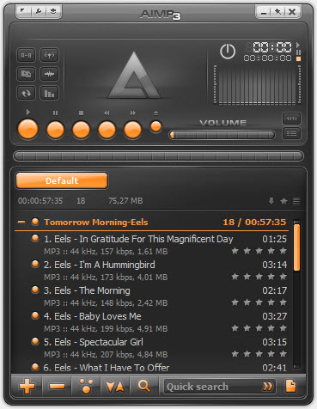
Task: Toggle shuffle playback icon
Action: point(27,74)
